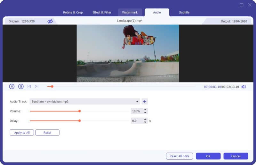This screenshot has height=165, width=256.
Task: Confirm changes with the OK button
Action: point(208,156)
